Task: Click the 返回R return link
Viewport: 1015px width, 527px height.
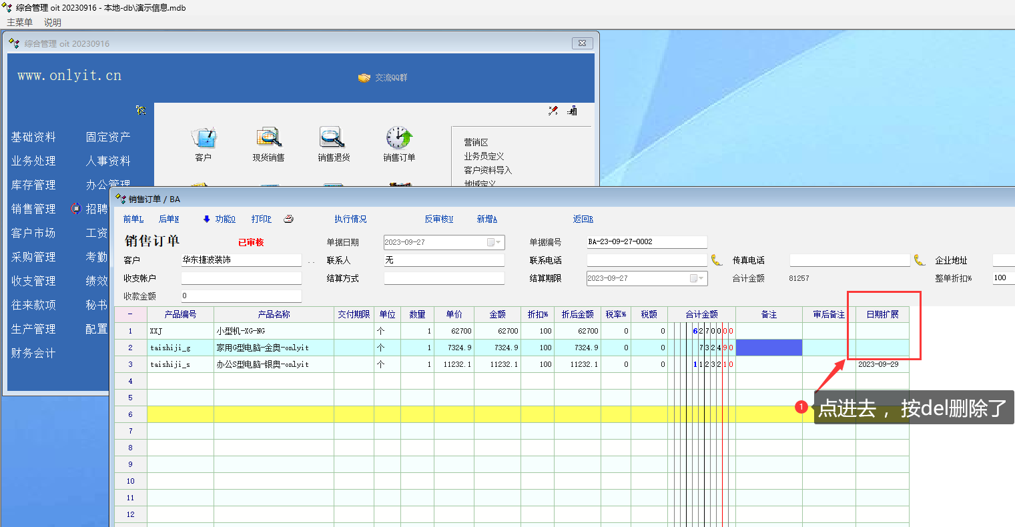Action: (x=583, y=219)
